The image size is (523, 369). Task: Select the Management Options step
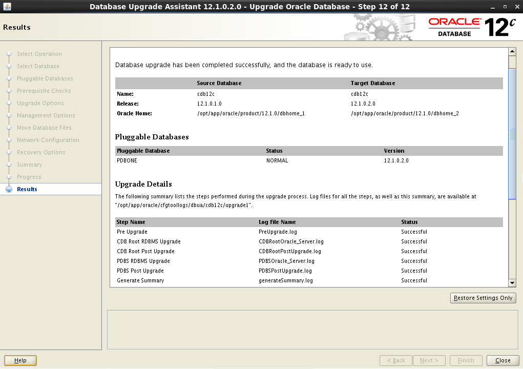(x=46, y=115)
